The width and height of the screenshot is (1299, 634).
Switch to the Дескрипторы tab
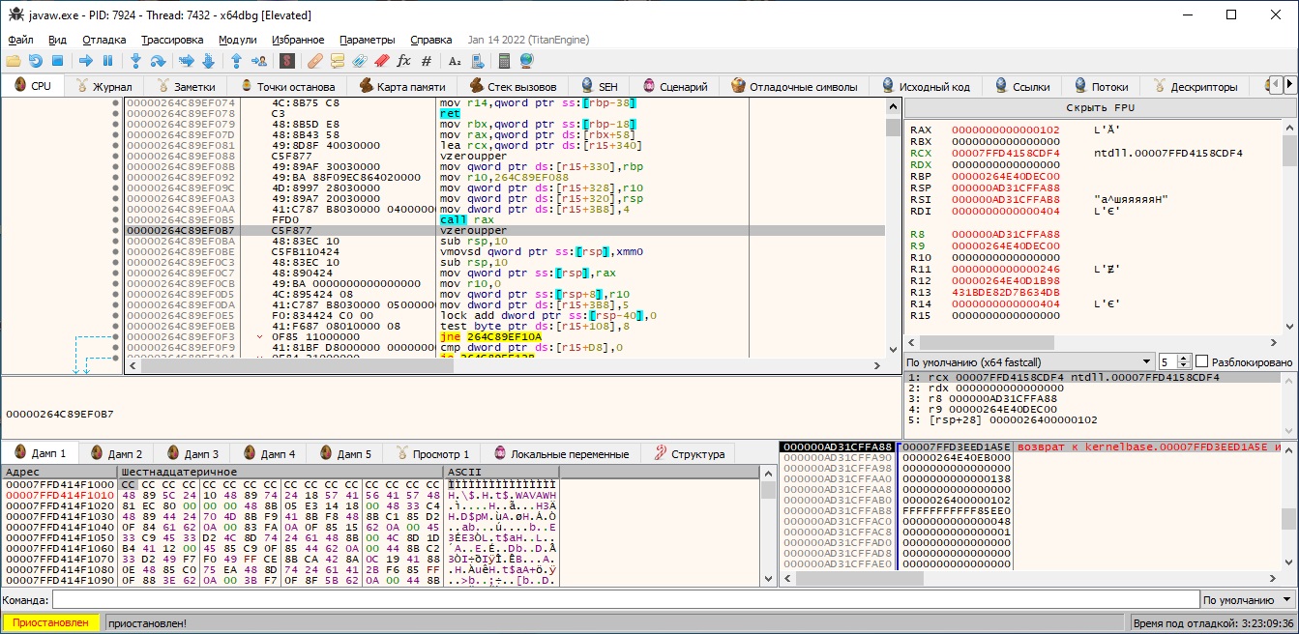tap(1194, 86)
